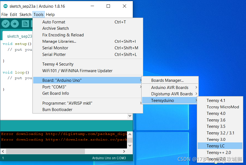The image size is (246, 165).
Task: Close the Arduino window
Action: 125,6
